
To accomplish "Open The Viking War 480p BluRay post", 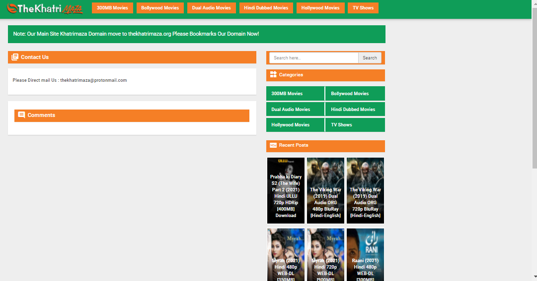I will pyautogui.click(x=325, y=190).
